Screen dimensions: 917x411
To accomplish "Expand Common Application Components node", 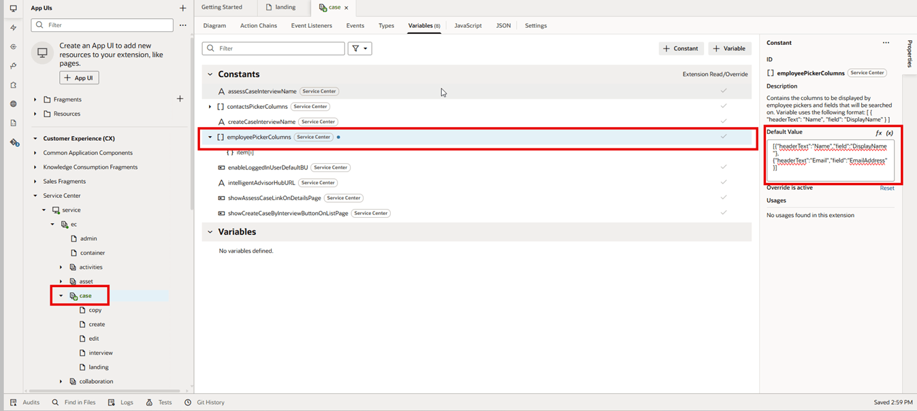I will [35, 153].
